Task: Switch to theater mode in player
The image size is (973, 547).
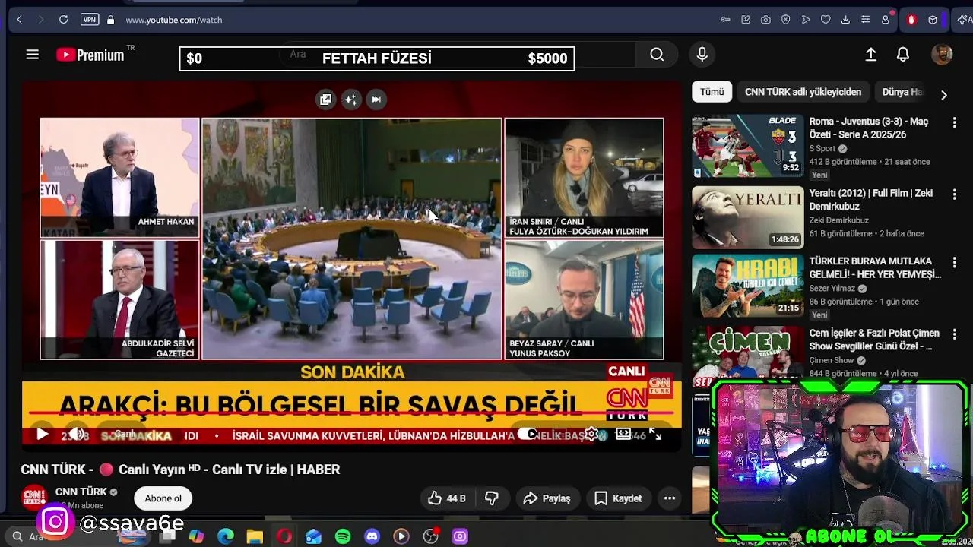Action: 623,435
